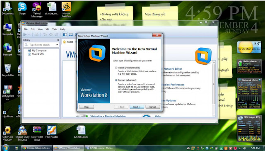
Task: Open the Network desktop icon
Action: [7, 50]
